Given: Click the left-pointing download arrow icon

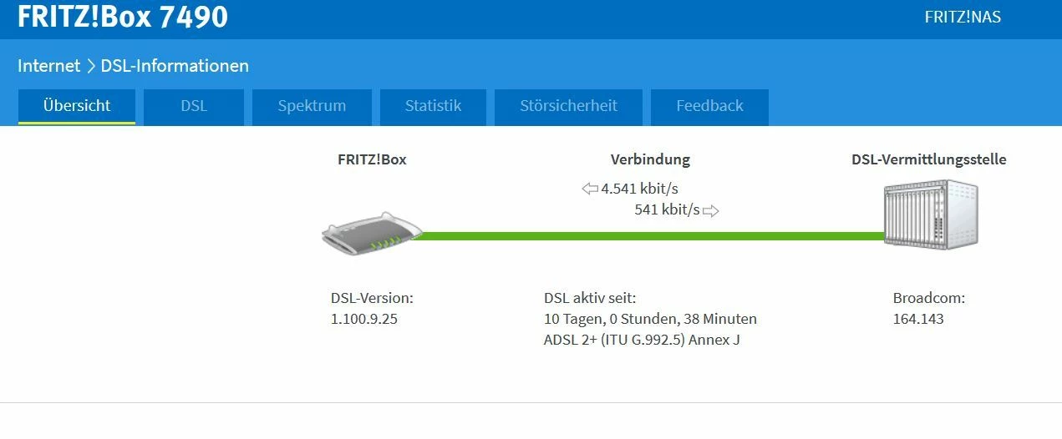Looking at the screenshot, I should pyautogui.click(x=590, y=189).
